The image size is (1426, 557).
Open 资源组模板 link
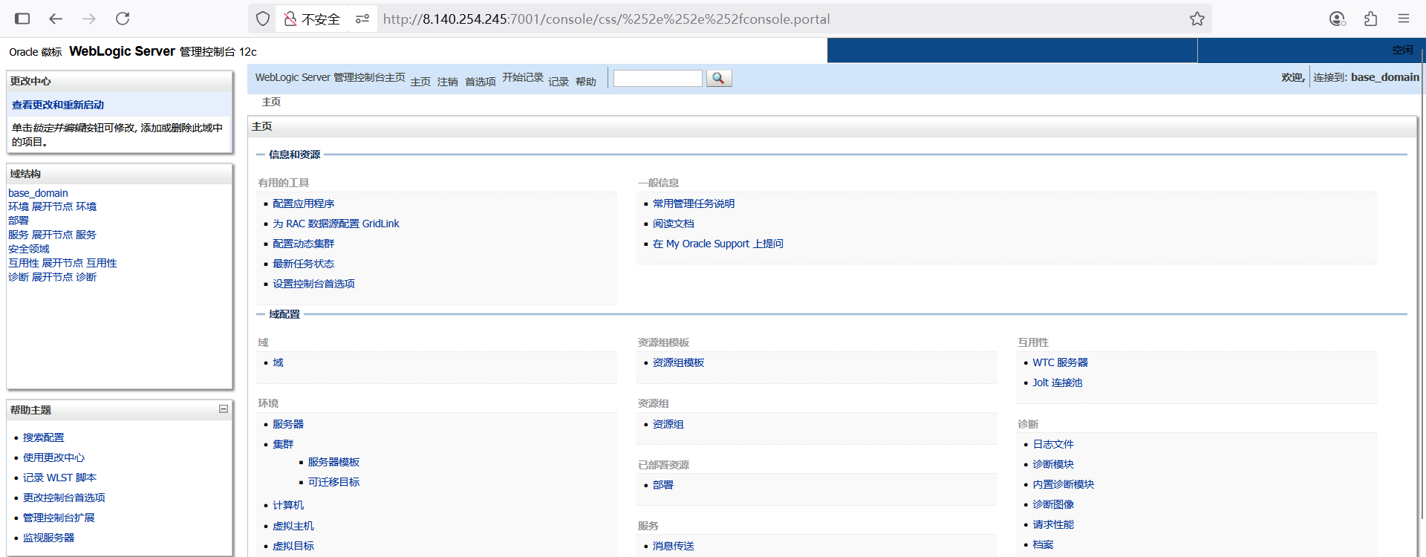[x=679, y=362]
